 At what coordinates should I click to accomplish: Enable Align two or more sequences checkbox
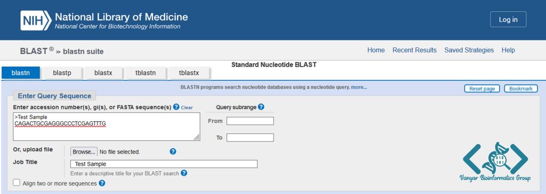click(17, 182)
